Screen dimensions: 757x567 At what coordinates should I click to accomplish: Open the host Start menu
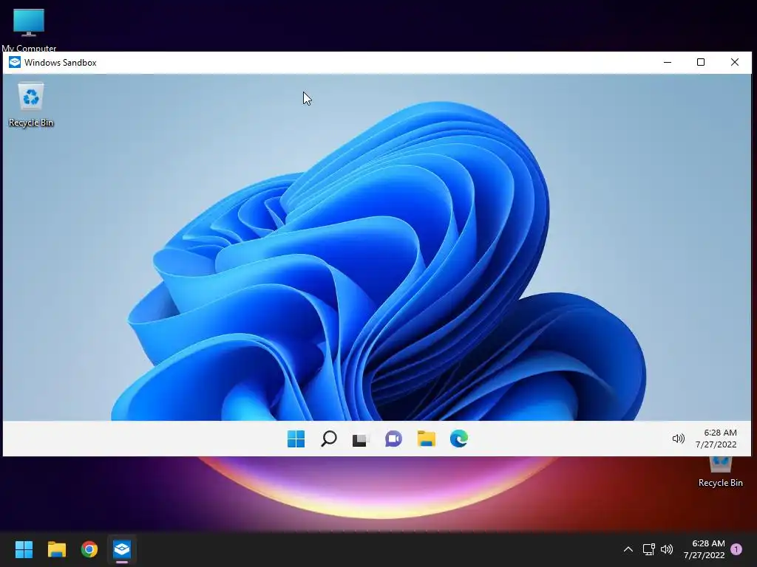click(24, 549)
